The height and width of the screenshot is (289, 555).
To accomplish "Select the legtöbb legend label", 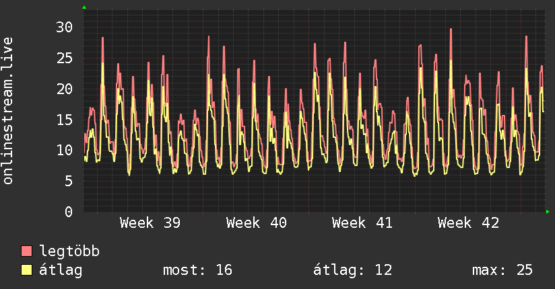I will [69, 251].
